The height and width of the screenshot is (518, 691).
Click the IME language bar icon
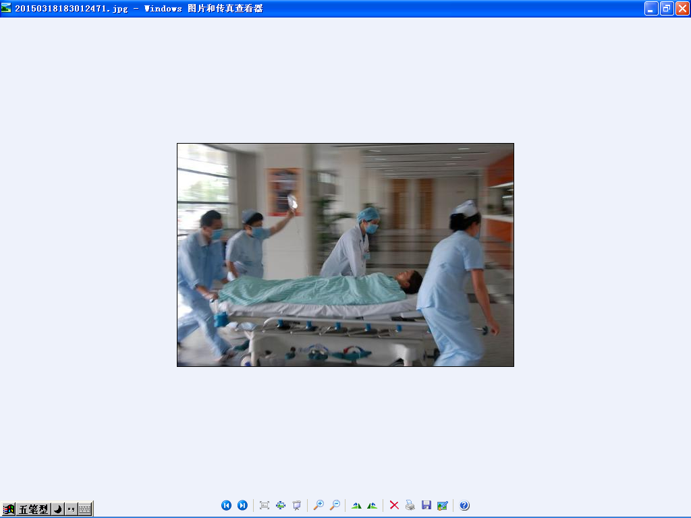(x=8, y=509)
